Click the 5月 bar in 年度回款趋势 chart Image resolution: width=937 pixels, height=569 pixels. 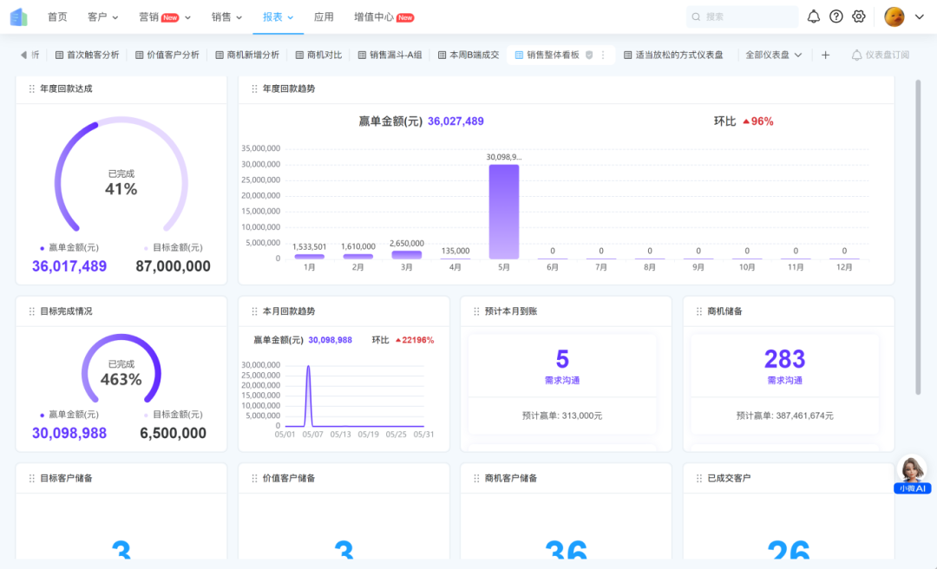click(x=504, y=212)
